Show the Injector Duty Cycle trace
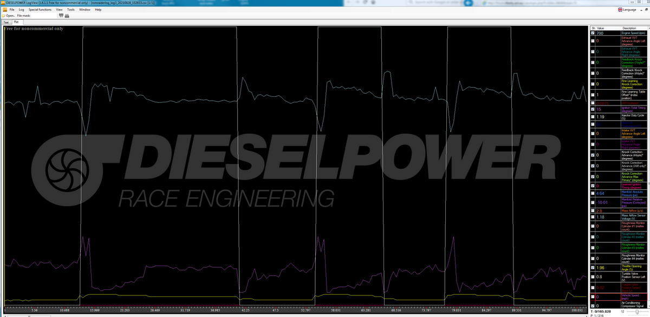This screenshot has width=650, height=317. point(593,116)
